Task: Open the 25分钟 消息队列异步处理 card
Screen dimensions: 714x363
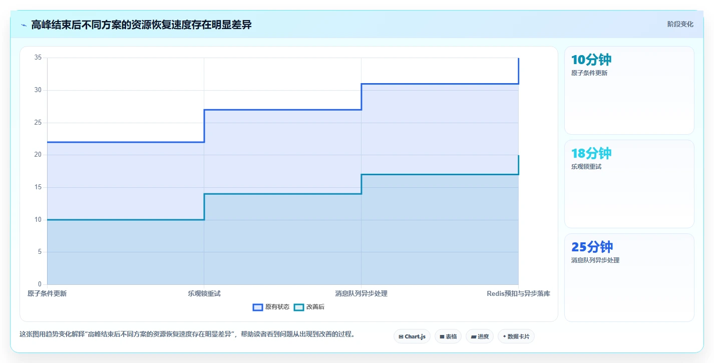Action: coord(629,277)
